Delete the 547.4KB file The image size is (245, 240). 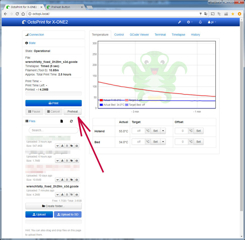click(67, 146)
